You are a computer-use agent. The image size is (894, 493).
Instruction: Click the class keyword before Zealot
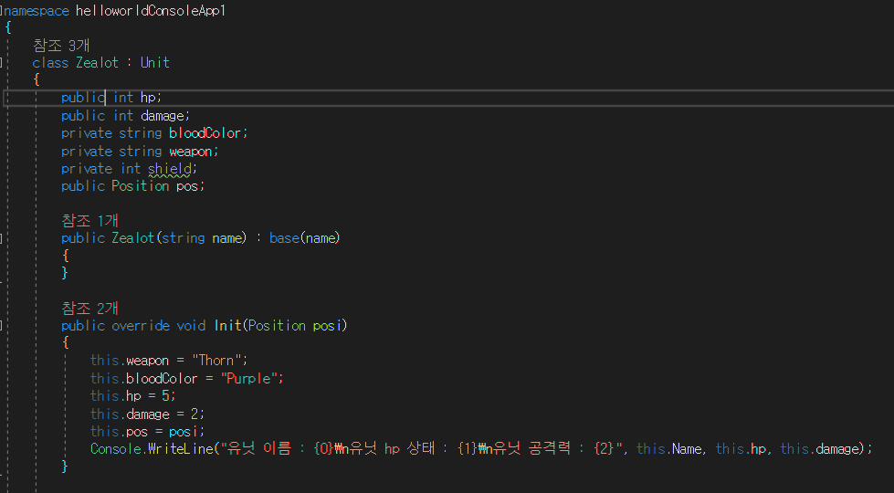tap(50, 63)
